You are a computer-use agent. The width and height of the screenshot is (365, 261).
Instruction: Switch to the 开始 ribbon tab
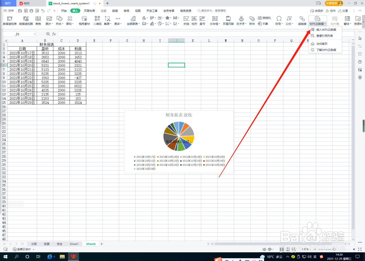[x=64, y=11]
